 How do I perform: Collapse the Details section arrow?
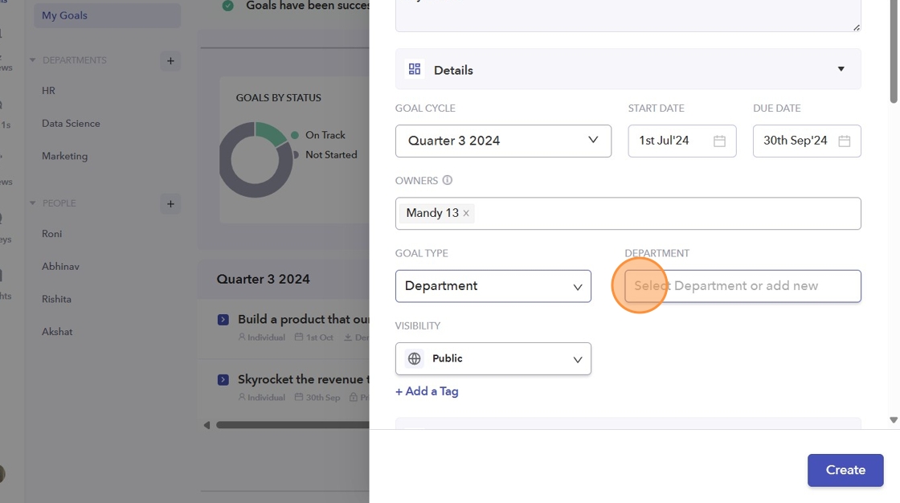click(841, 69)
